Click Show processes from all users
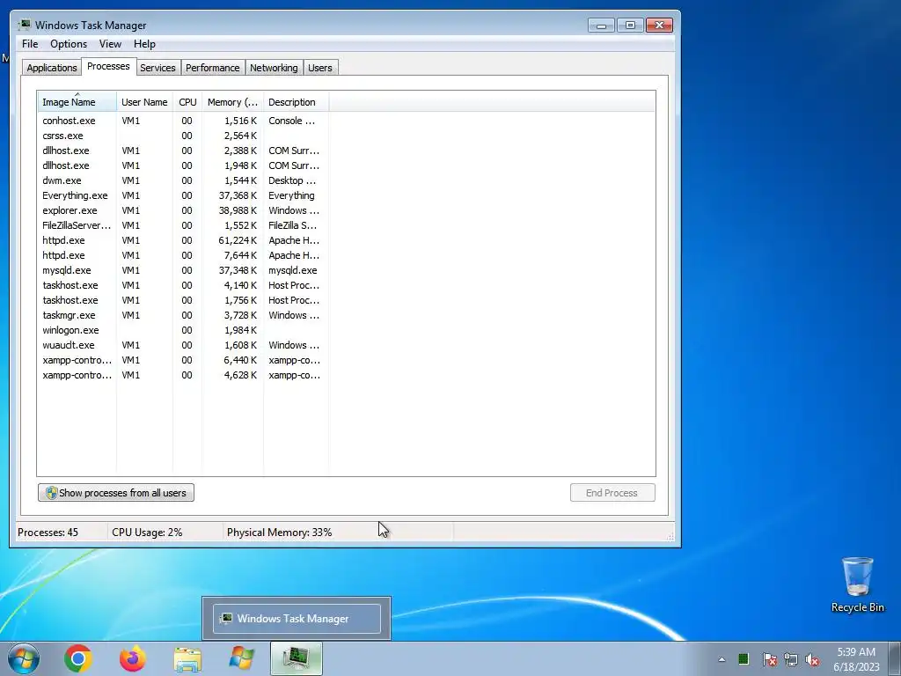901x676 pixels. [116, 493]
